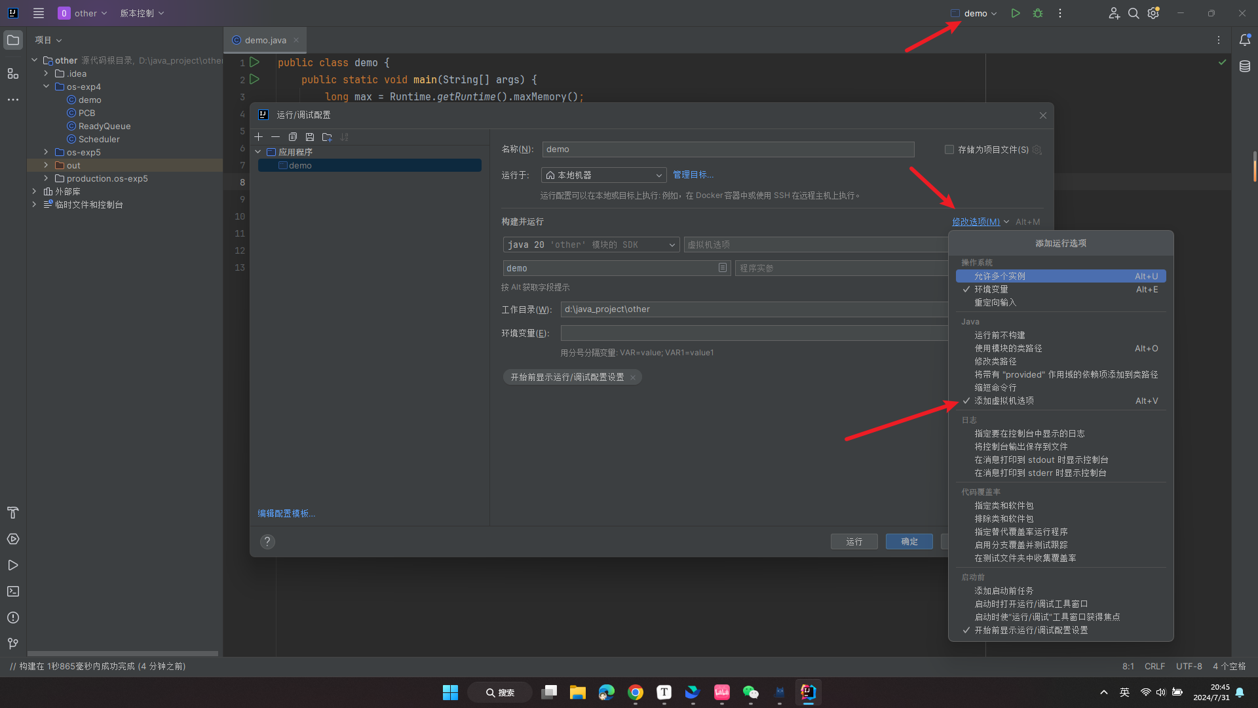The width and height of the screenshot is (1258, 708).
Task: Select specify classes and packages item
Action: [1061, 505]
